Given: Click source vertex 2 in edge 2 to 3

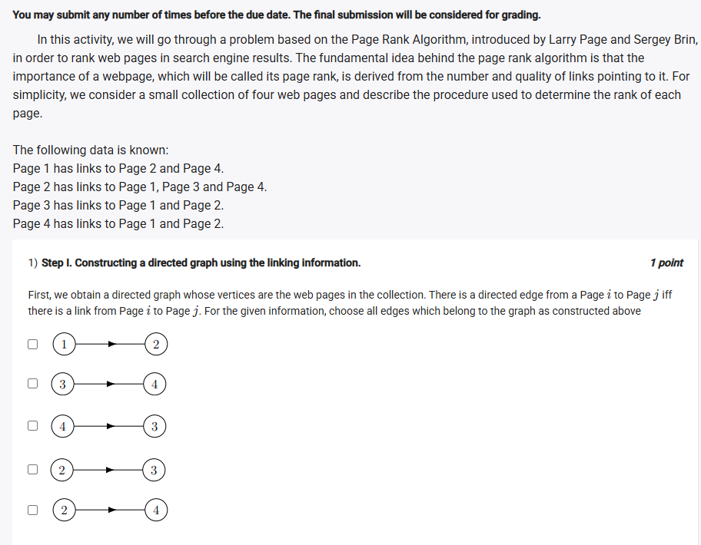Looking at the screenshot, I should point(64,470).
